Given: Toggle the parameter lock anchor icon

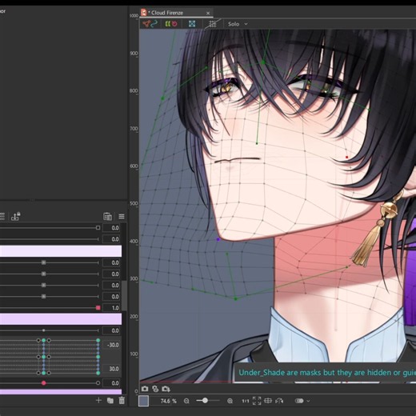Looking at the screenshot, I should click(x=16, y=216).
